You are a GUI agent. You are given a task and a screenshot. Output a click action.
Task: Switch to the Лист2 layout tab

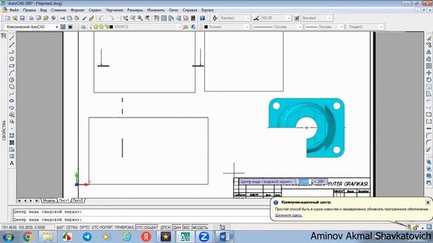pos(78,200)
